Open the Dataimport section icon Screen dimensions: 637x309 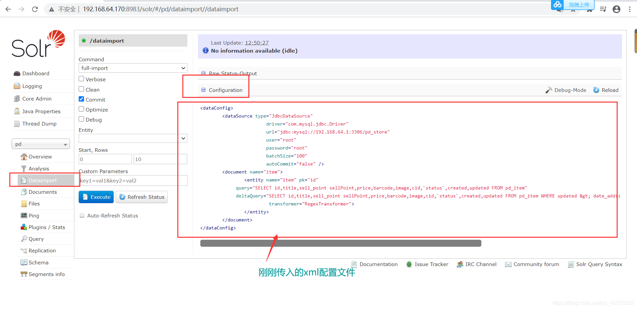(x=24, y=180)
